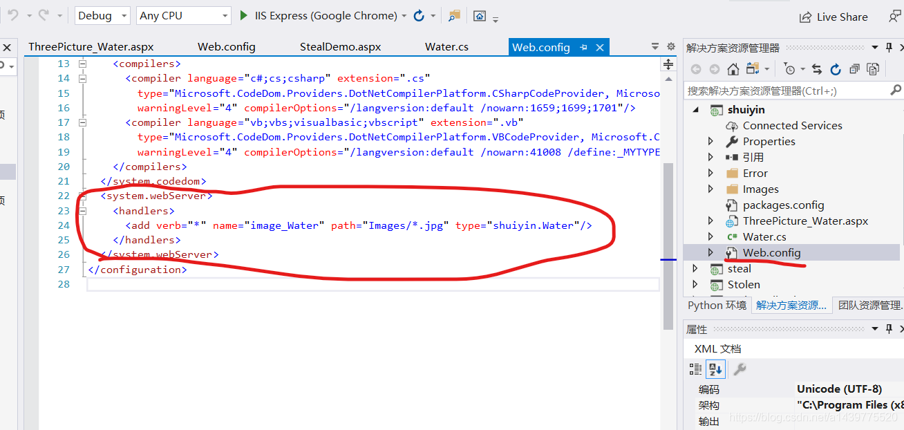Viewport: 904px width, 430px height.
Task: Select Web.config in Solution Explorer tree
Action: click(771, 252)
